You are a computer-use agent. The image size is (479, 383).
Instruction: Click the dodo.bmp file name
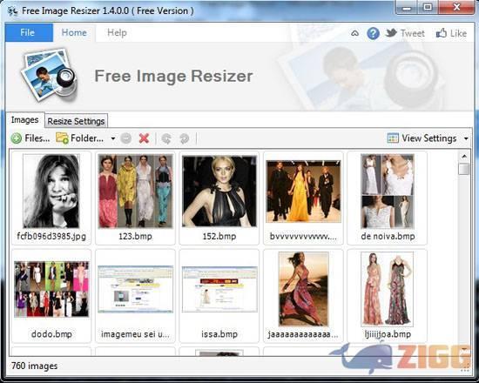point(51,334)
